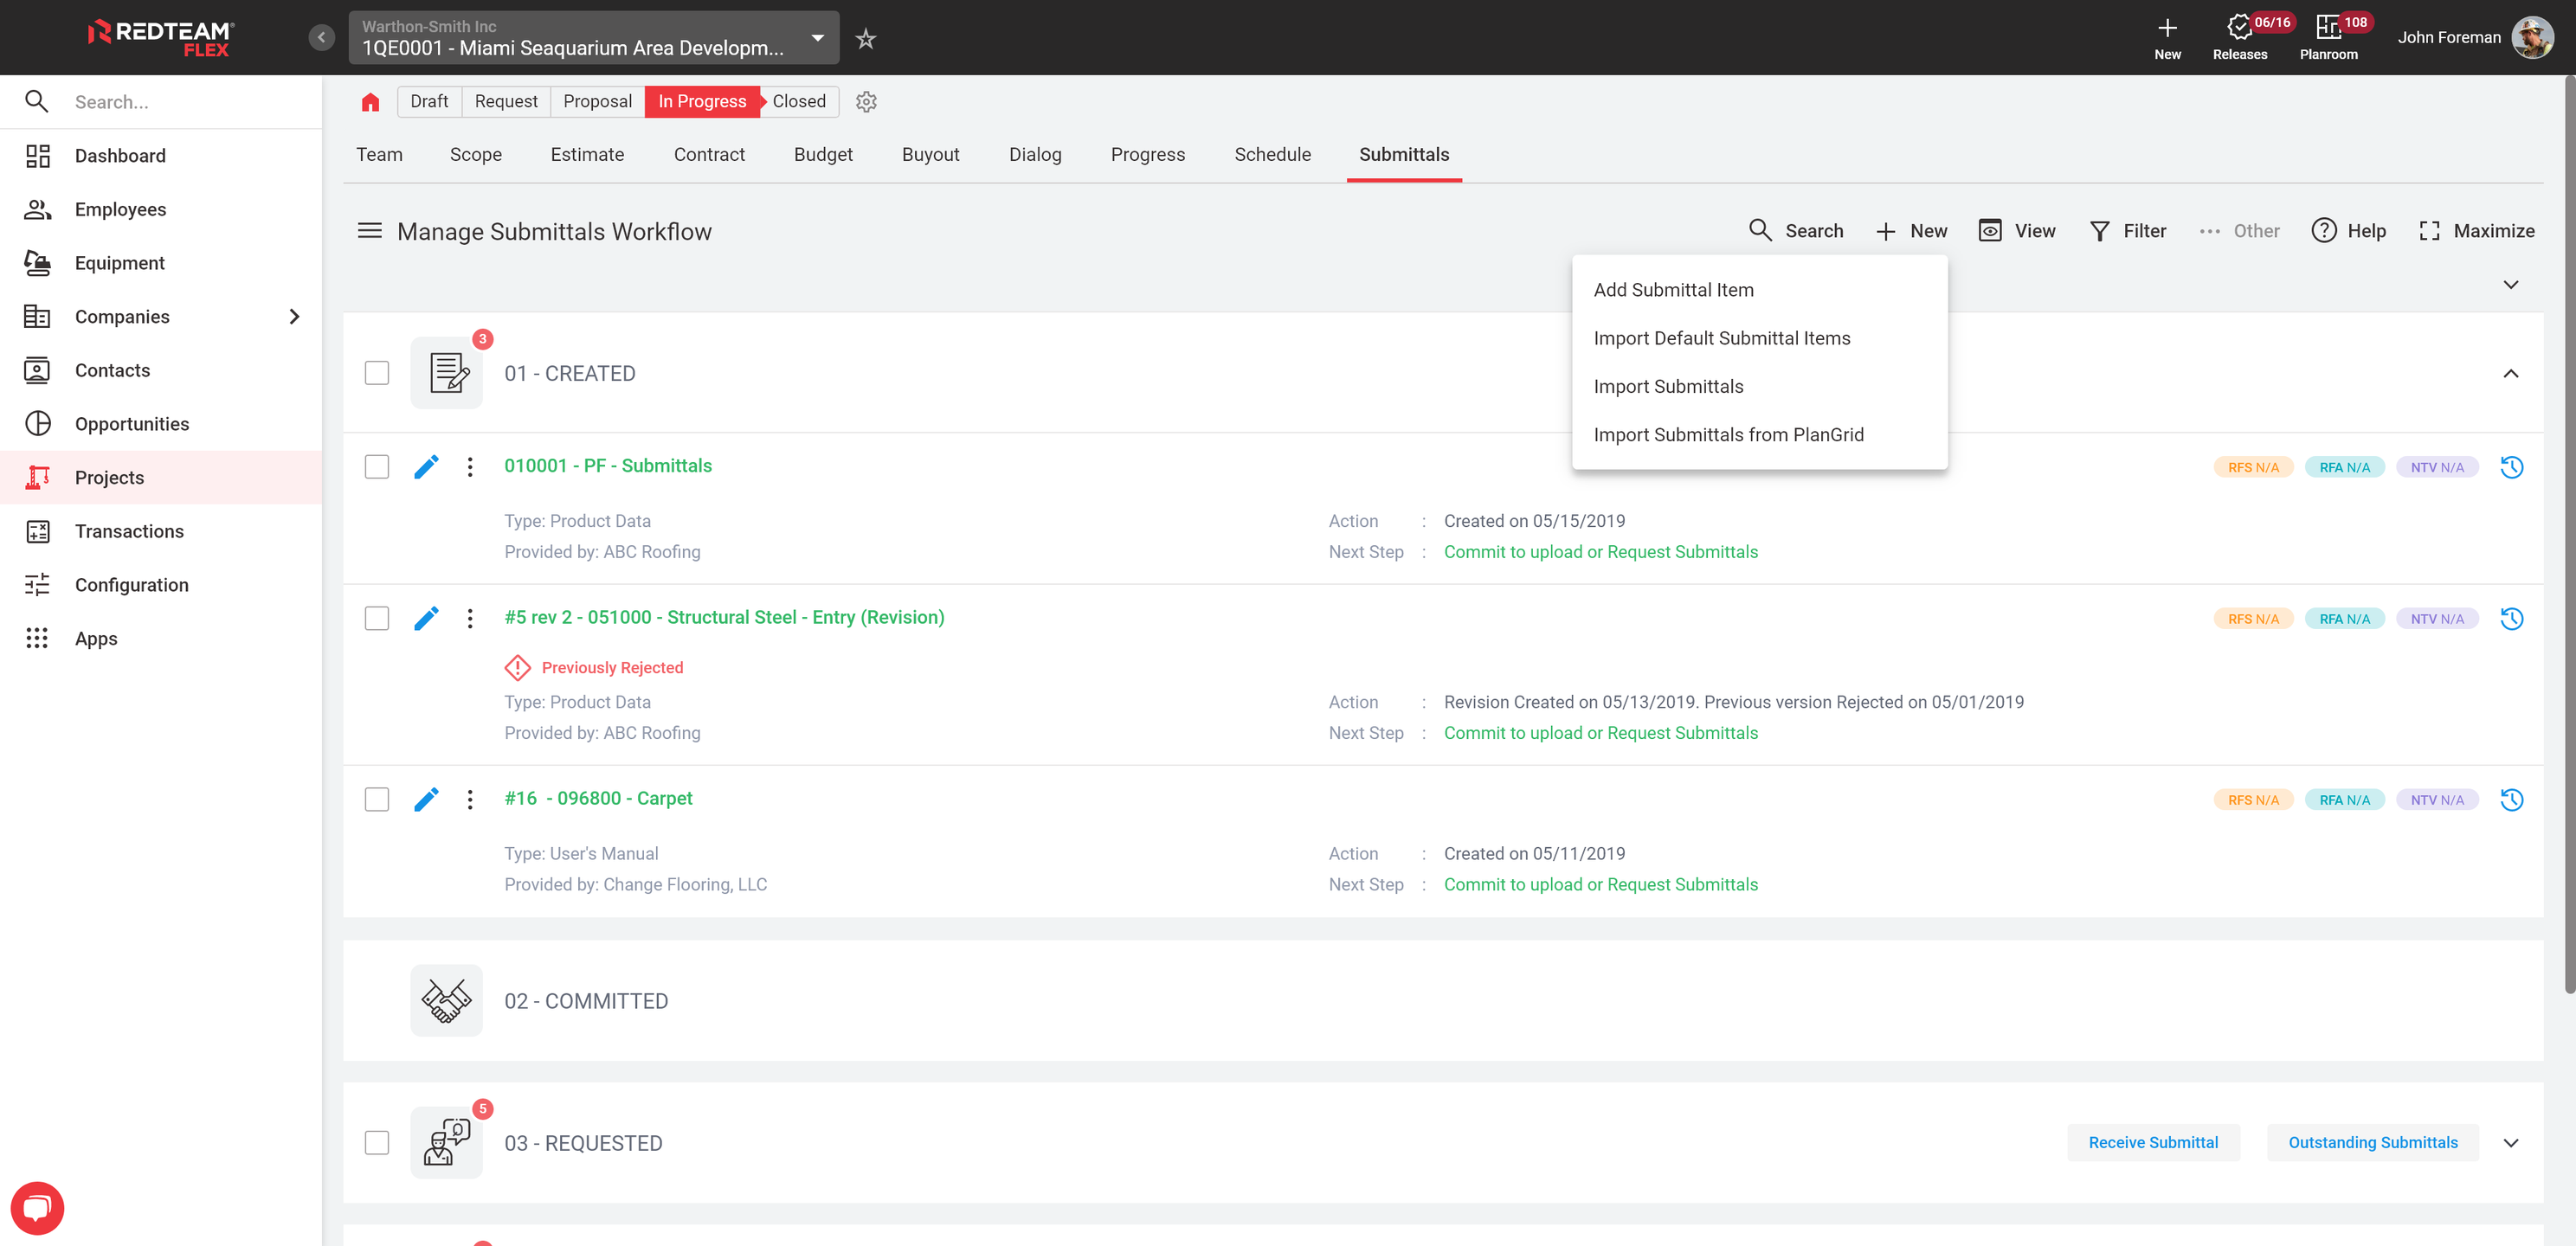
Task: Tick the 03 - REQUESTED group checkbox
Action: pos(377,1142)
